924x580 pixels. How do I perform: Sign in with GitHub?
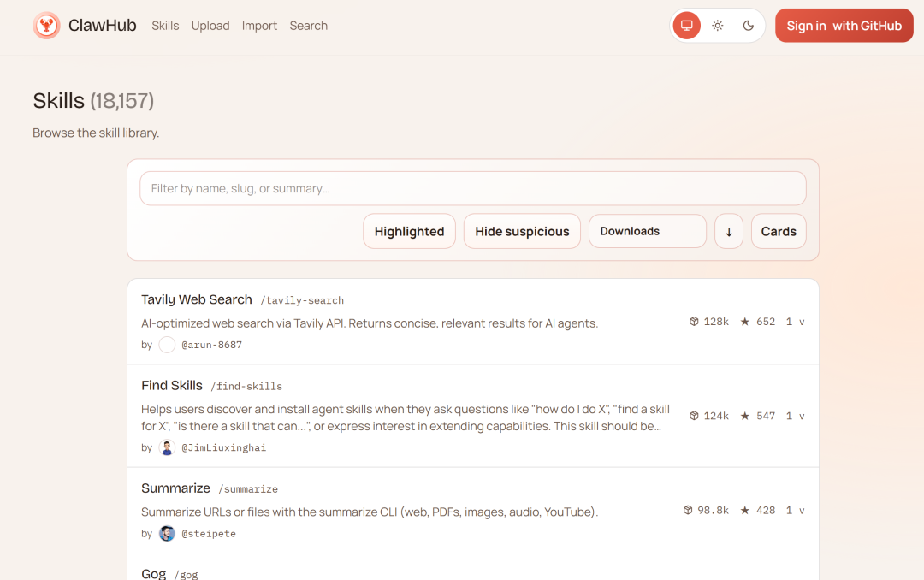coord(844,26)
